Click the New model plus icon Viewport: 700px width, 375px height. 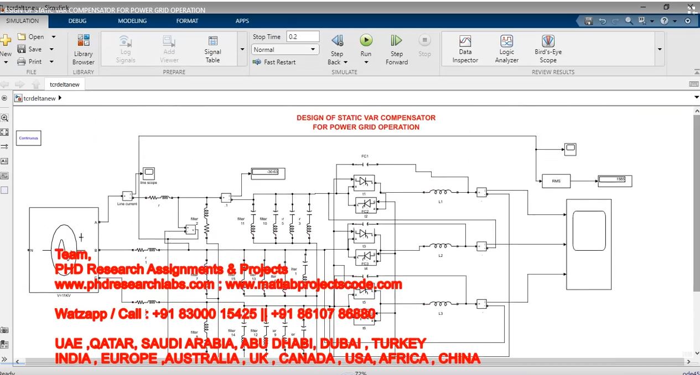tap(6, 40)
